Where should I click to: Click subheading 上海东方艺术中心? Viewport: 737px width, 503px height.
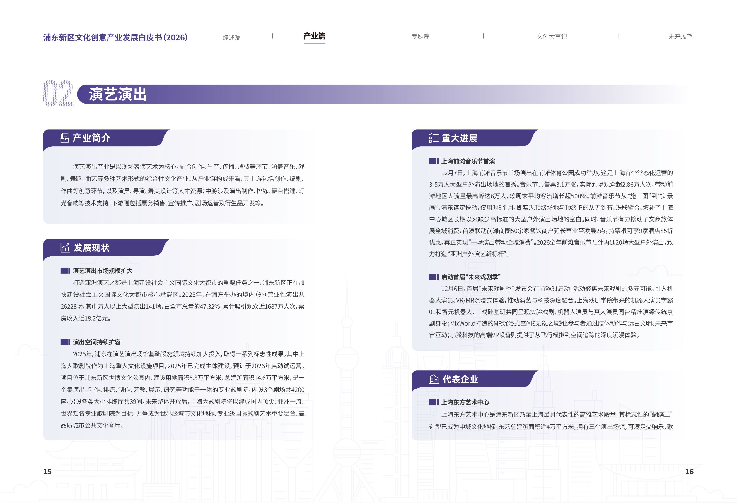point(465,402)
